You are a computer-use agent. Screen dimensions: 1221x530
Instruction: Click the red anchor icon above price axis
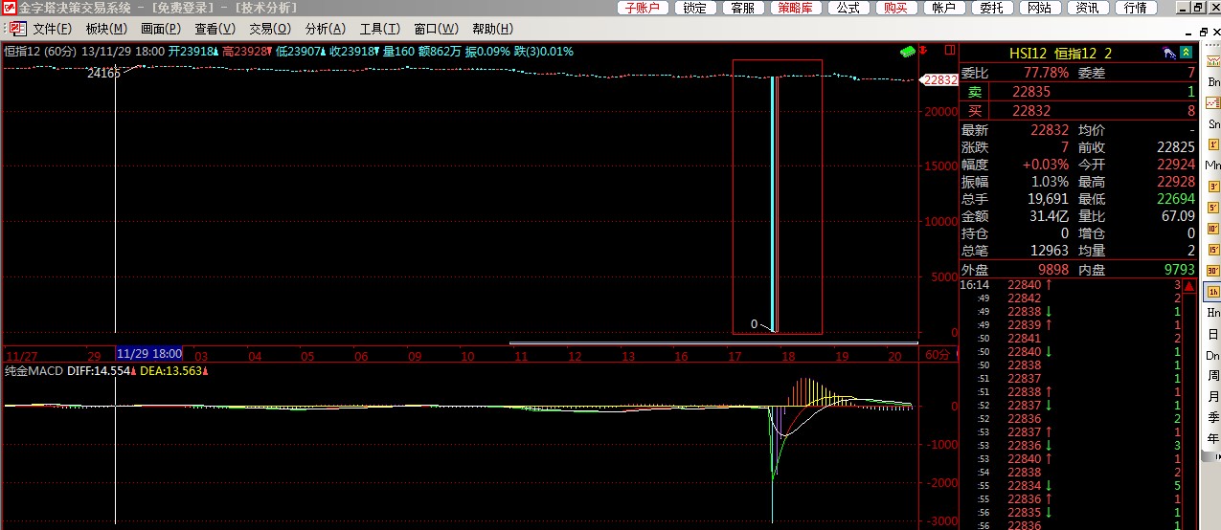(923, 50)
